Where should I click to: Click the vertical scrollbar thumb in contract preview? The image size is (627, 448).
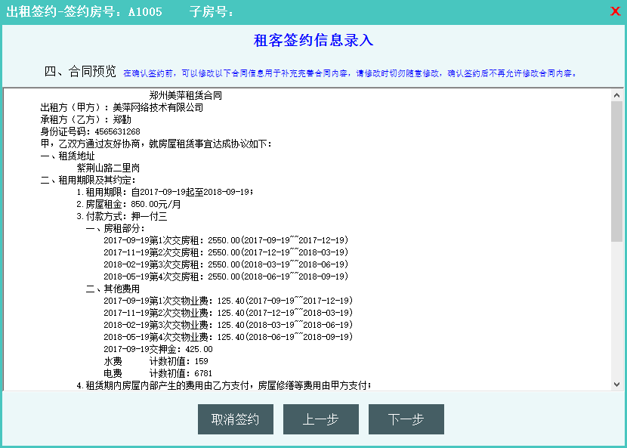(x=616, y=170)
